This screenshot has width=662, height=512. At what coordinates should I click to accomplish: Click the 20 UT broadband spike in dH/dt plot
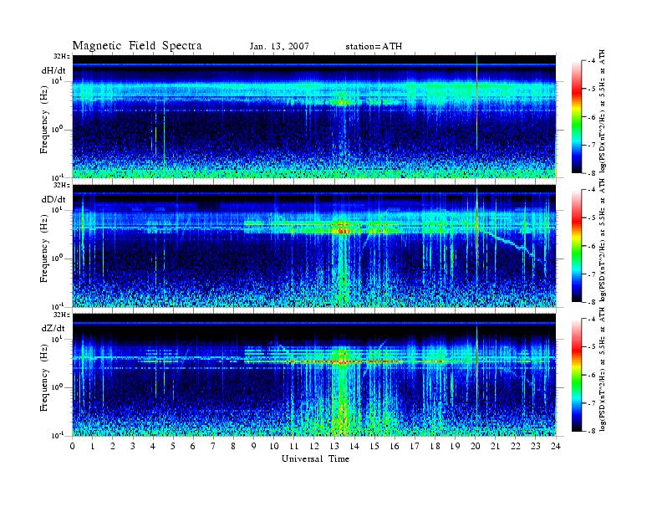coord(476,104)
